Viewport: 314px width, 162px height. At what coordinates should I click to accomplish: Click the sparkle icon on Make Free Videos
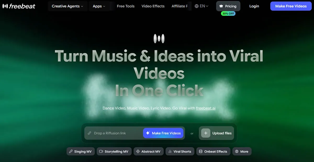pyautogui.click(x=148, y=133)
